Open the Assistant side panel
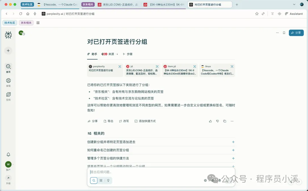The width and height of the screenshot is (308, 191). coord(294,14)
